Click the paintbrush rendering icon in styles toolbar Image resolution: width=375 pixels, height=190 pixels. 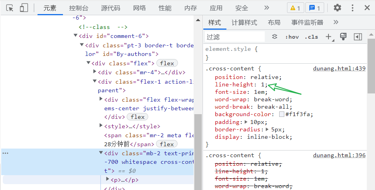[x=343, y=37]
